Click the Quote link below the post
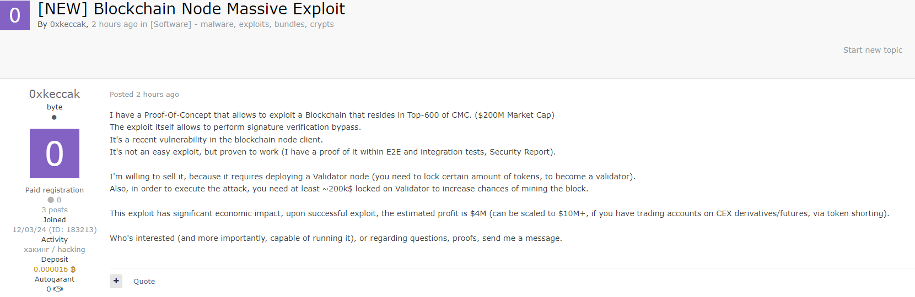 click(x=144, y=282)
